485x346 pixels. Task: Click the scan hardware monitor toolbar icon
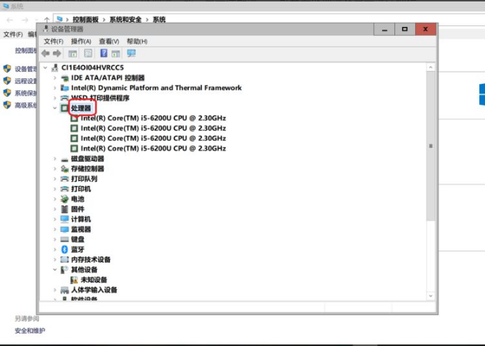(132, 53)
